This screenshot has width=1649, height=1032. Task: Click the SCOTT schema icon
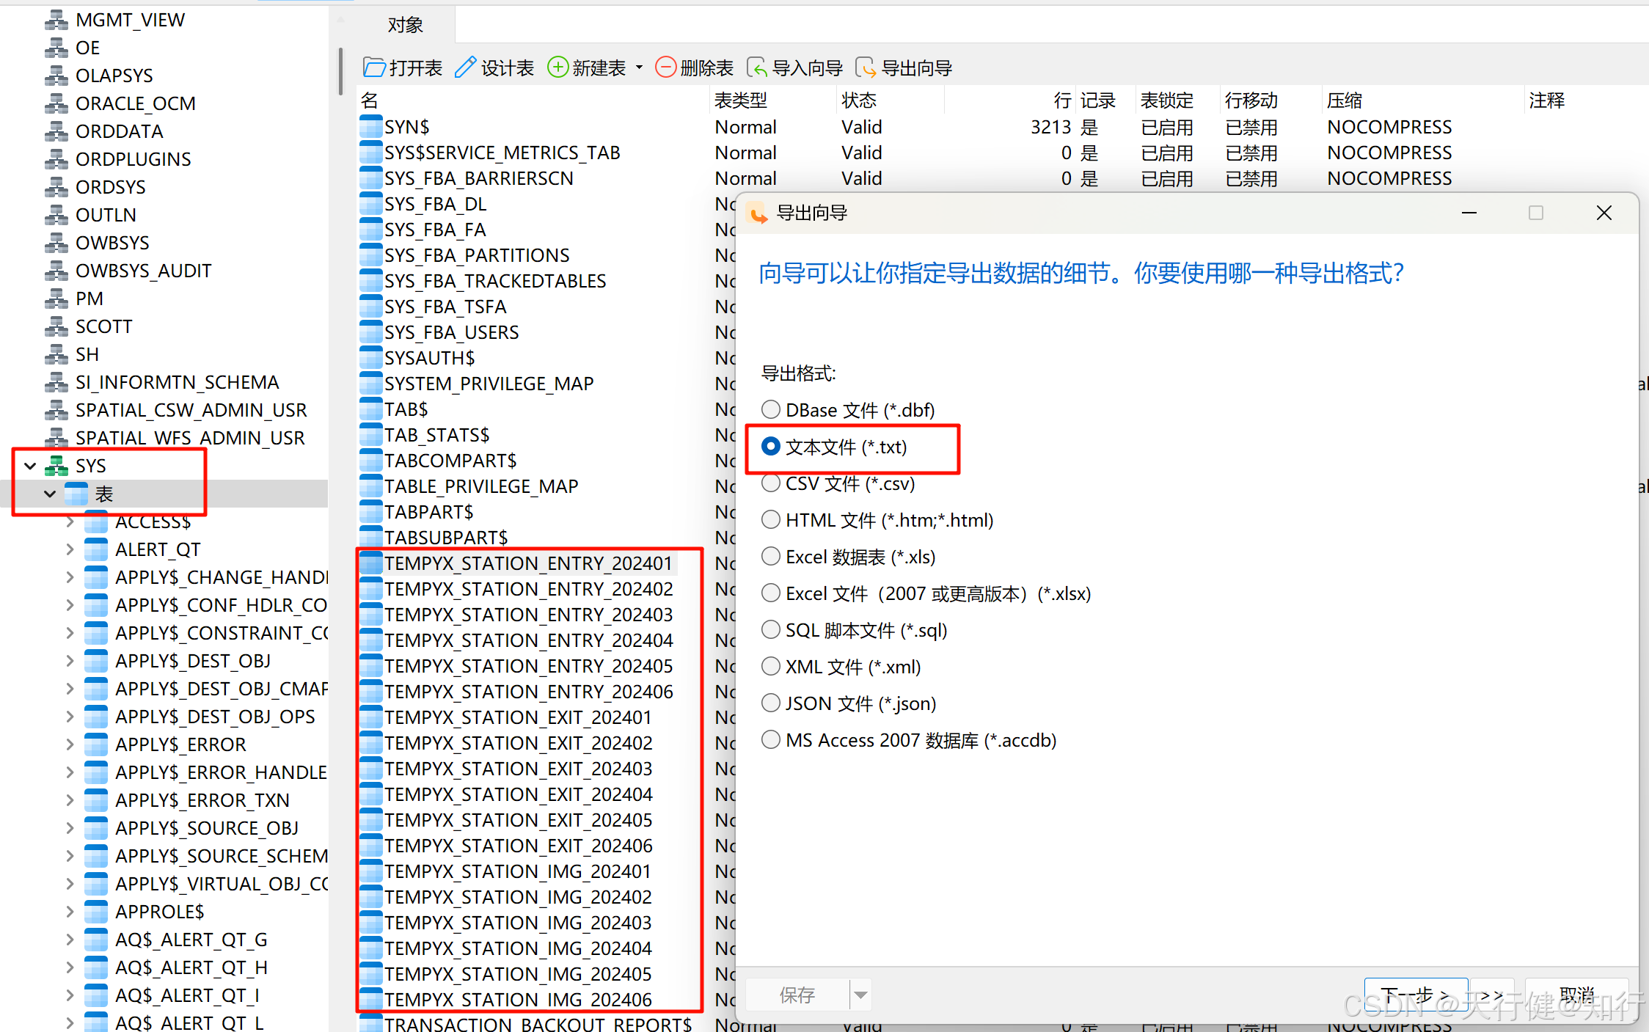[x=56, y=326]
